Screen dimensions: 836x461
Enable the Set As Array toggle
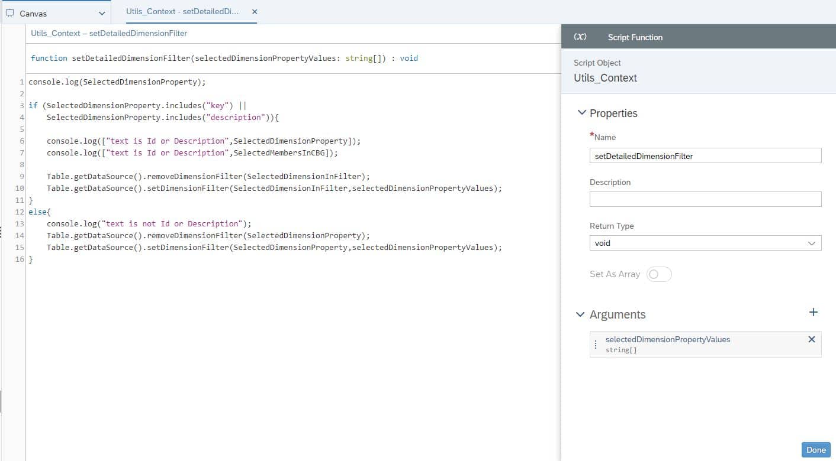[x=659, y=274]
